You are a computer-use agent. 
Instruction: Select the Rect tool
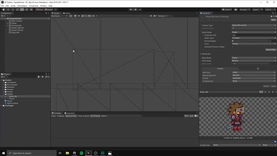pos(22,10)
